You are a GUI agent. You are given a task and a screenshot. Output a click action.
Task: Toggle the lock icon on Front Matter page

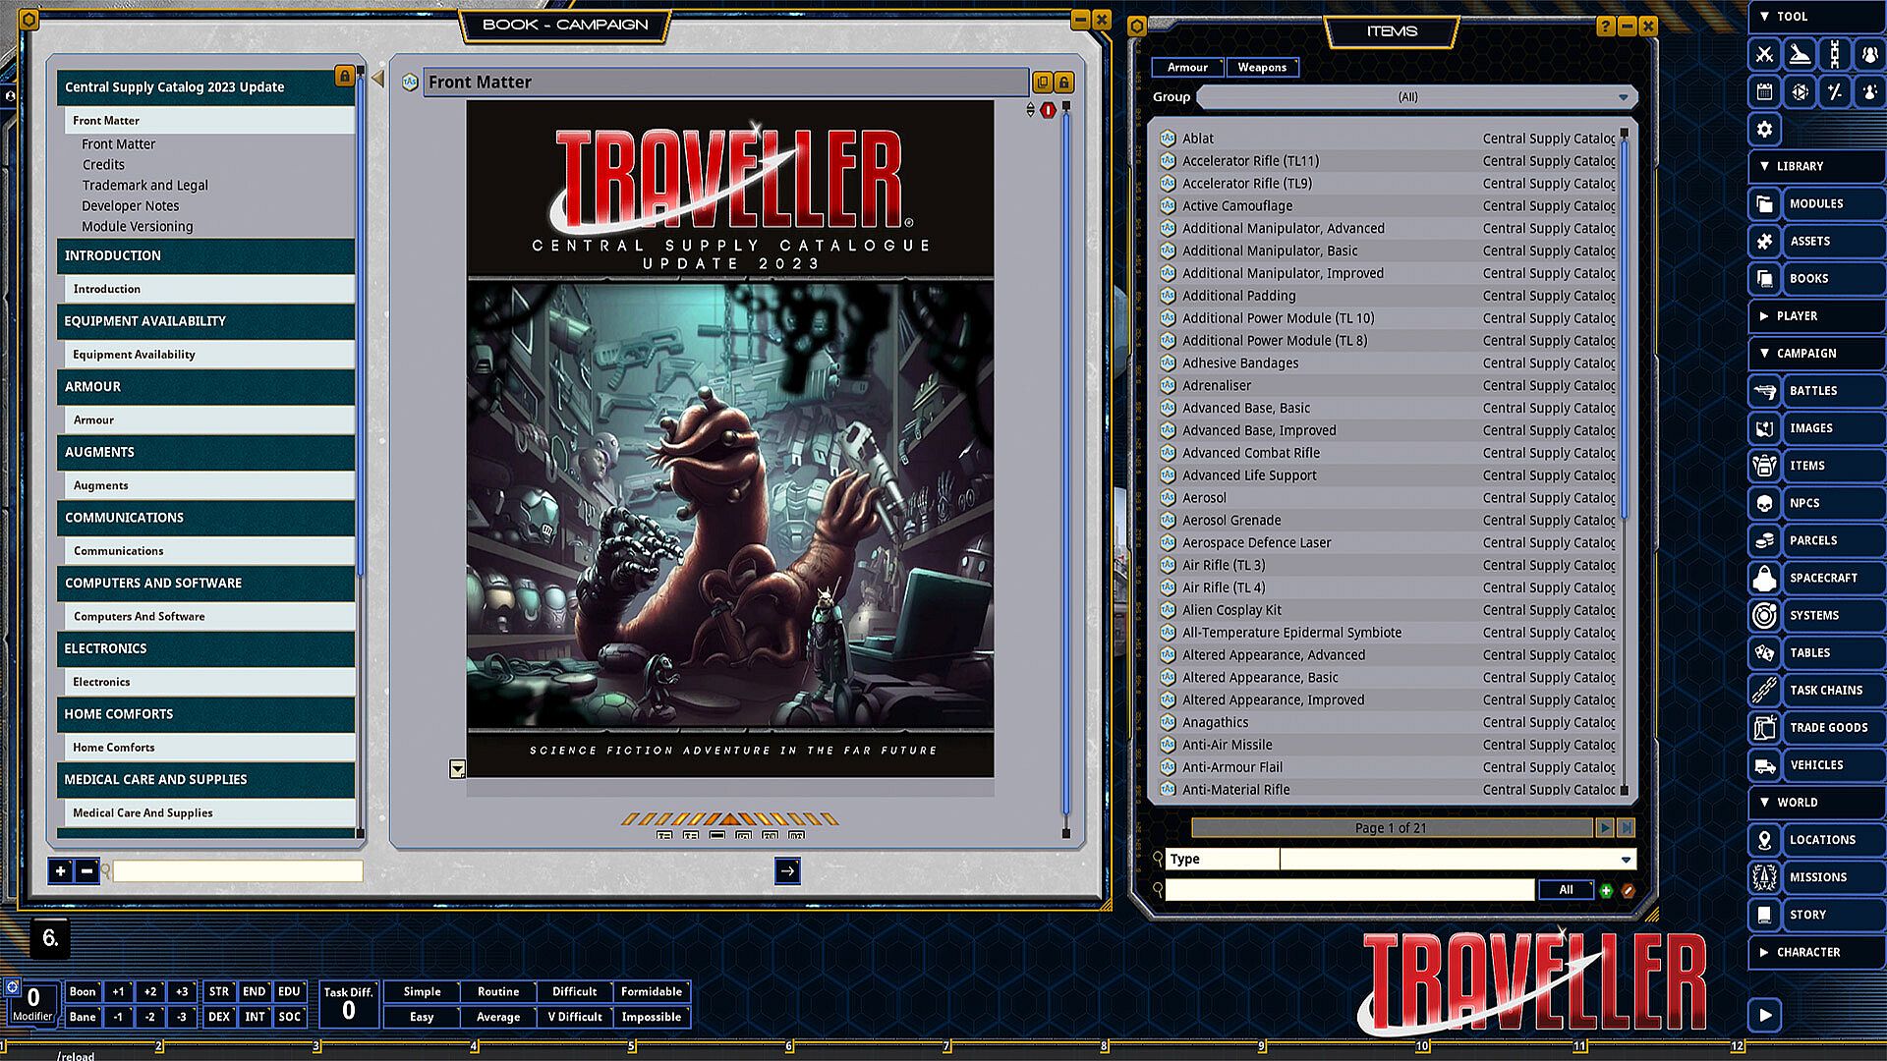point(1064,83)
